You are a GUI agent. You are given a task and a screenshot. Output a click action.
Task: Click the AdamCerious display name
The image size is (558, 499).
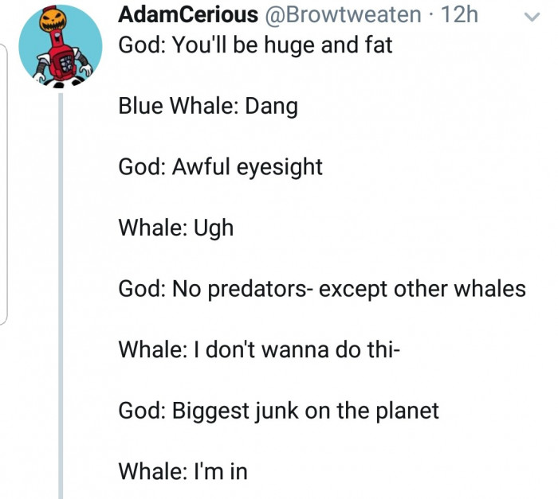tap(188, 14)
